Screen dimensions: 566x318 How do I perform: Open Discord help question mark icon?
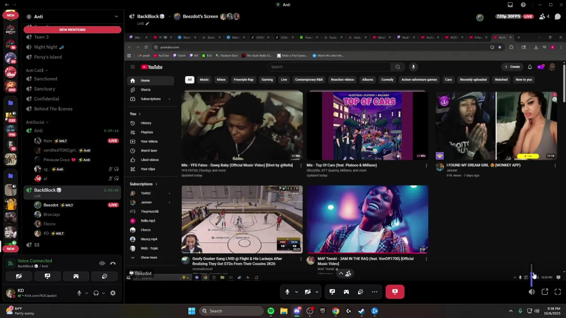click(x=524, y=5)
